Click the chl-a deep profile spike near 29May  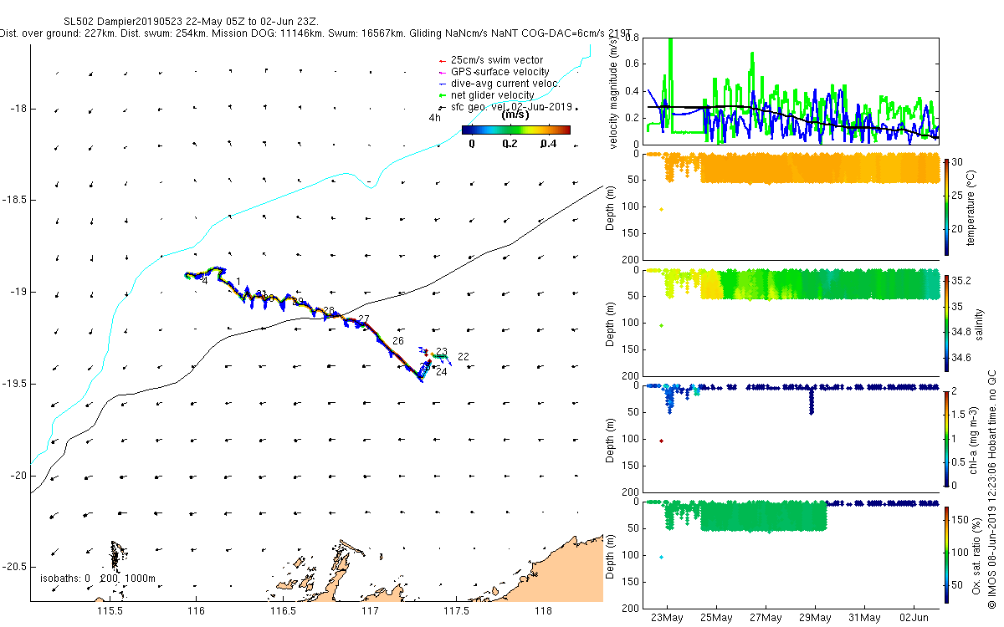812,400
